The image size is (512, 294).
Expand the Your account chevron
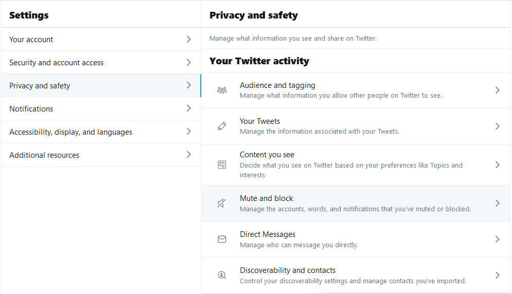click(x=189, y=40)
